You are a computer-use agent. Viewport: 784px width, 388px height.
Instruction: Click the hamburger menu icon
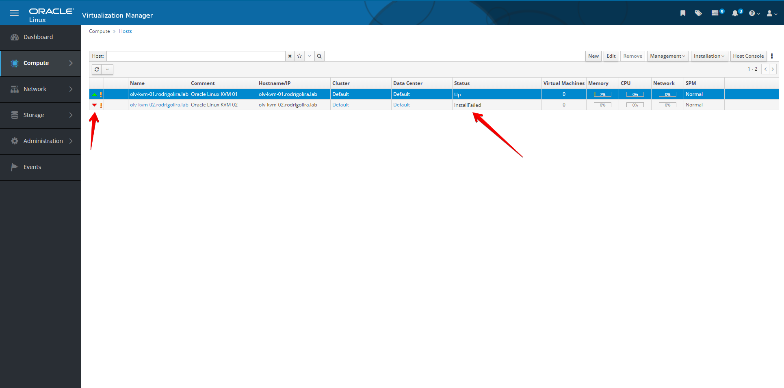tap(14, 13)
